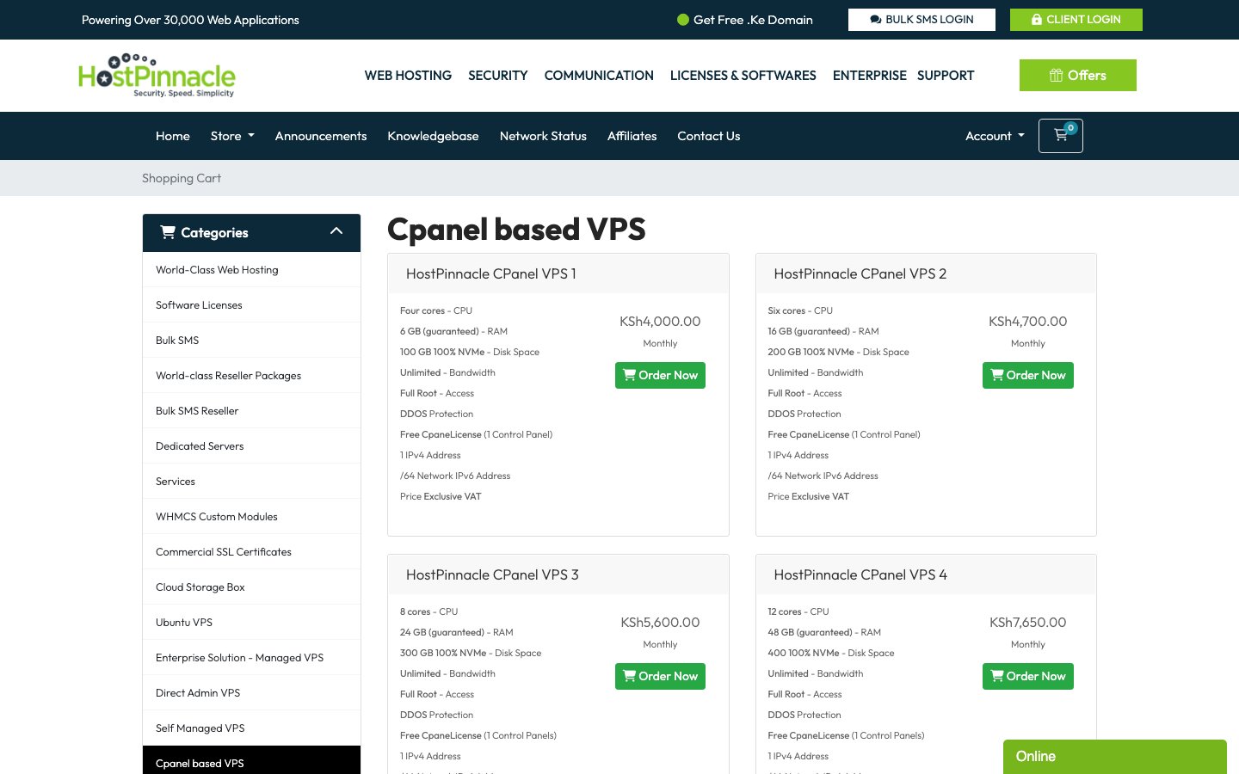Screen dimensions: 1239x774
Task: Open the shopping cart icon
Action: [1060, 136]
